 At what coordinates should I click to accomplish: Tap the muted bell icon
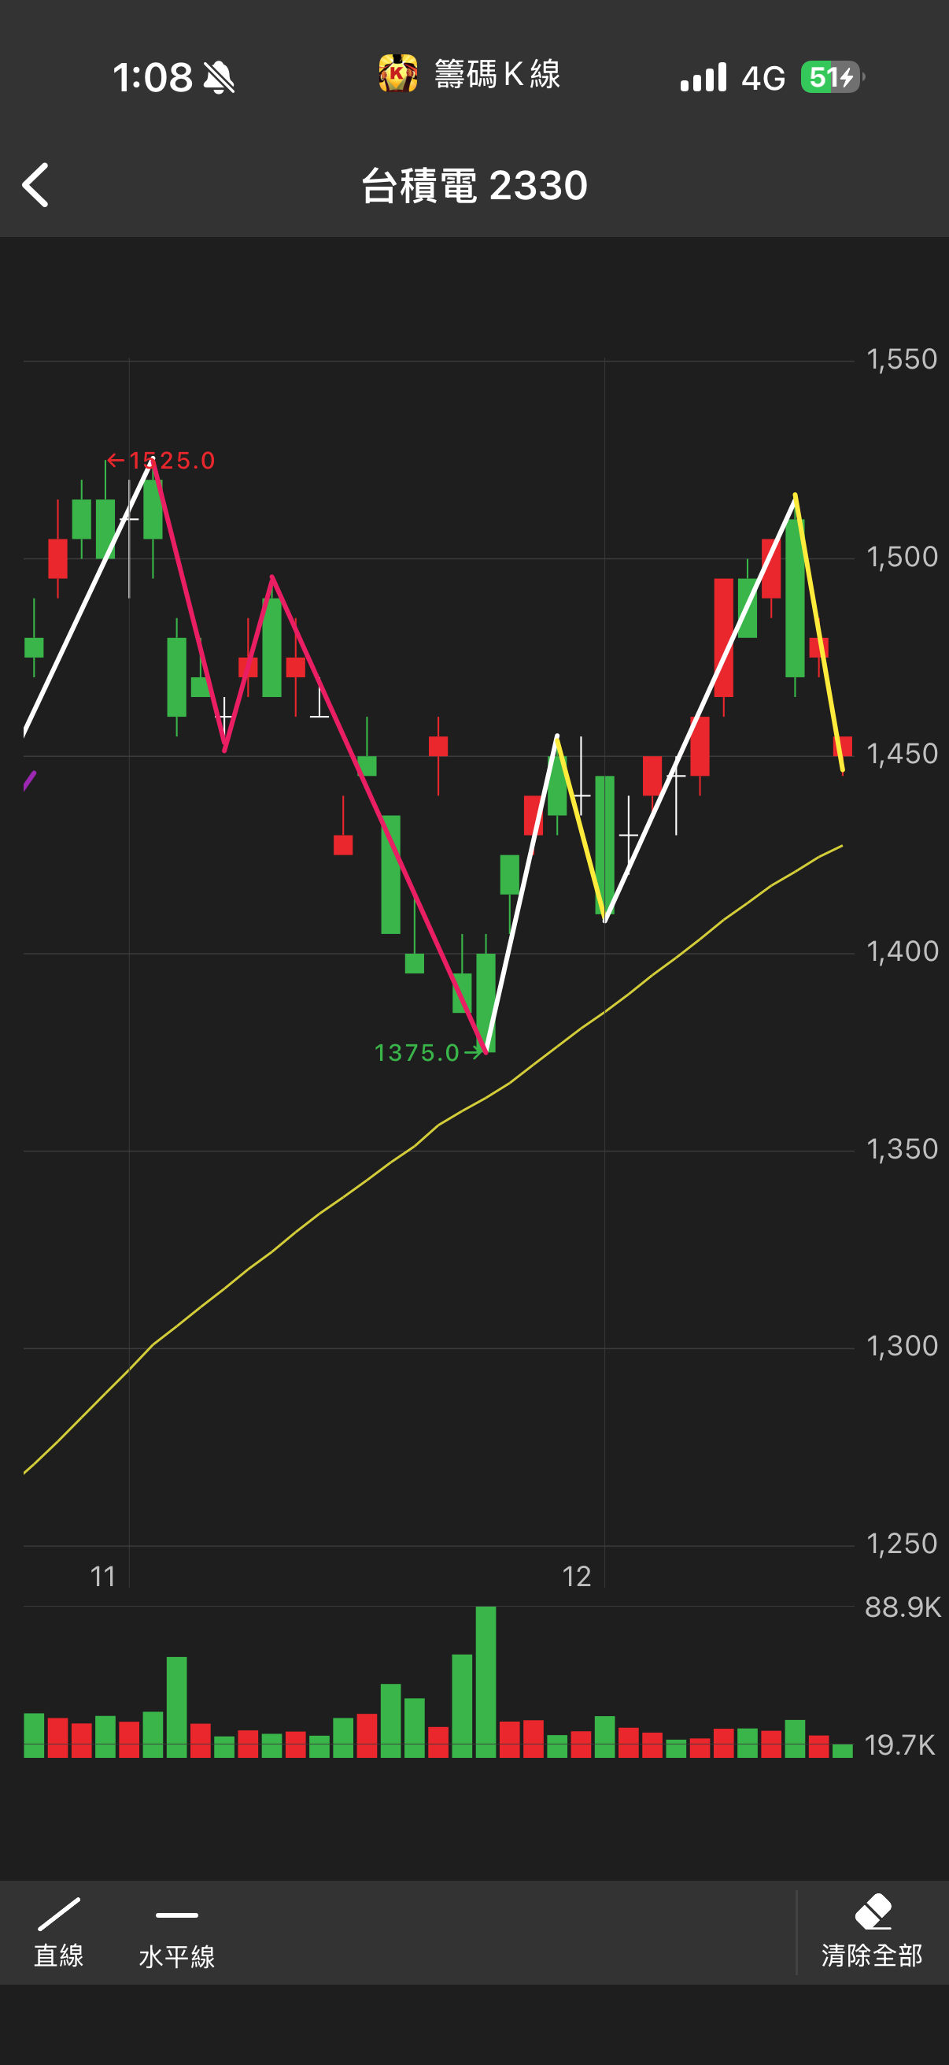click(x=219, y=78)
